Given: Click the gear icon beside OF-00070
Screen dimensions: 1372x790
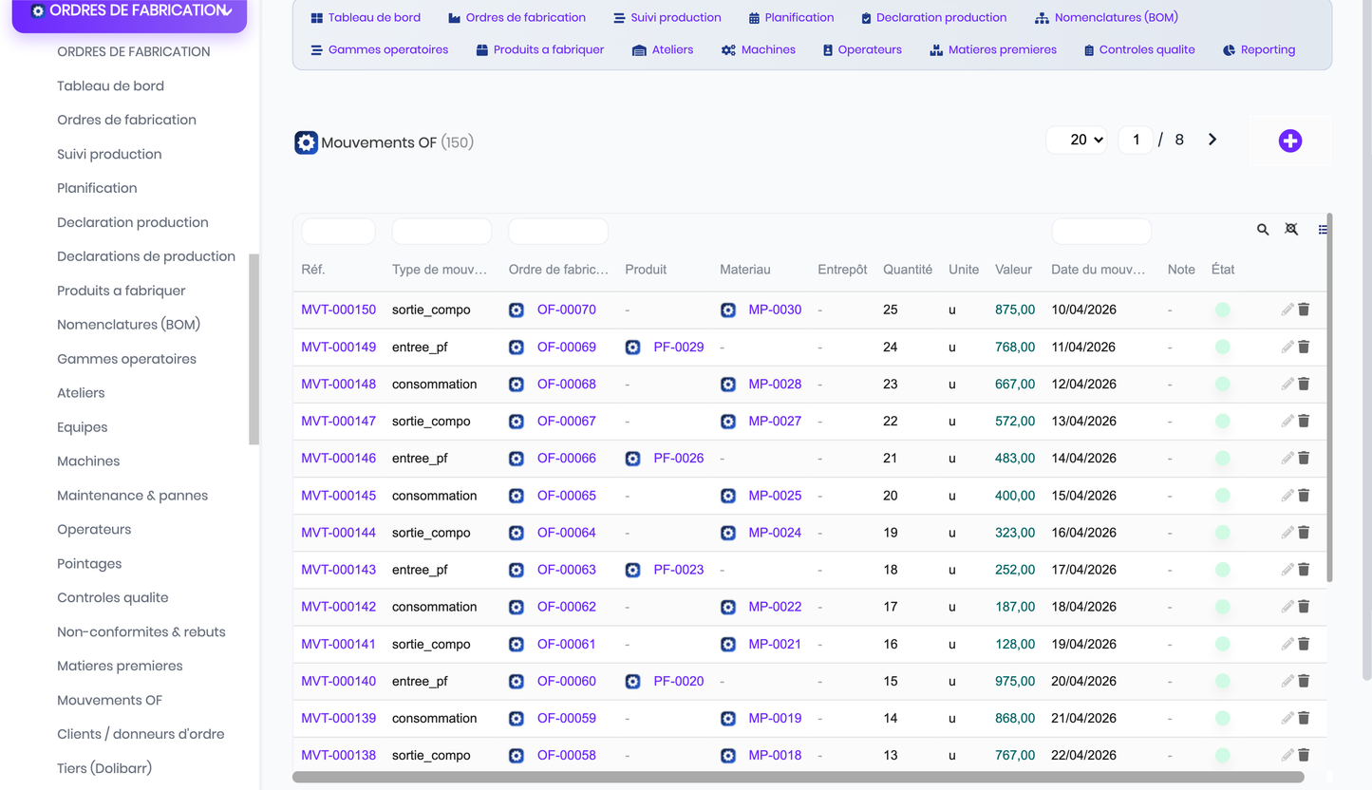Looking at the screenshot, I should [x=517, y=310].
